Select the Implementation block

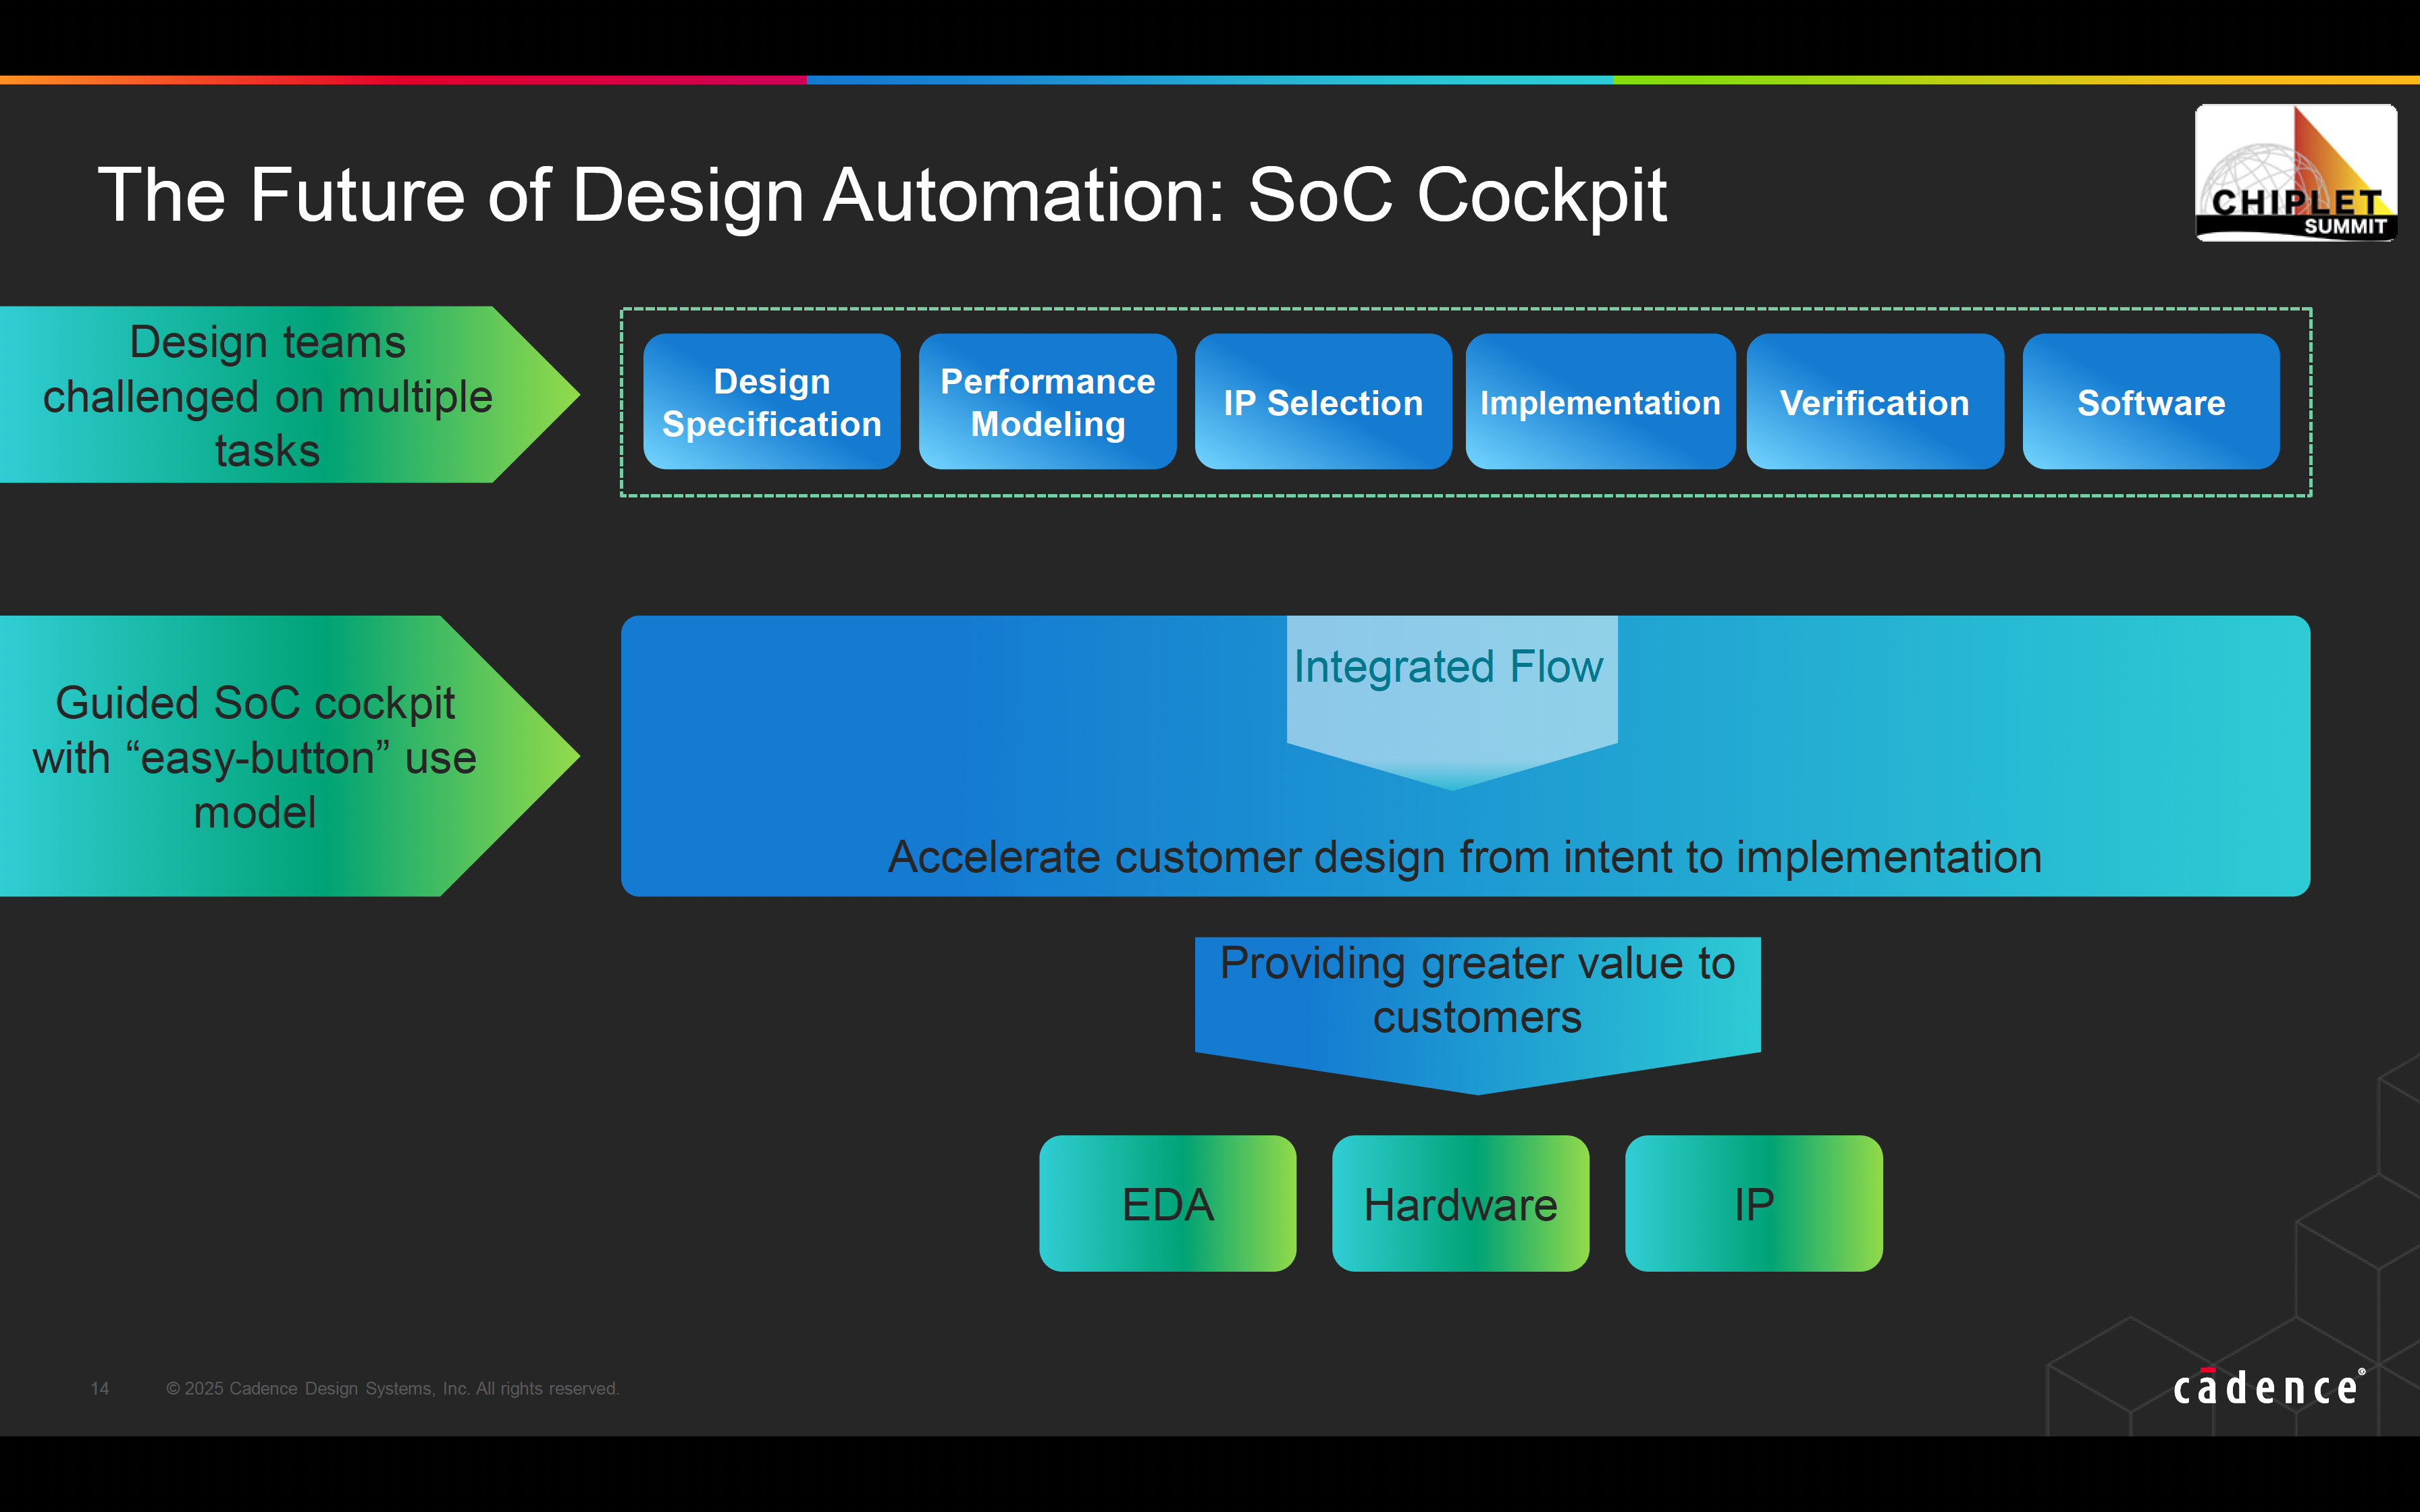[x=1600, y=401]
